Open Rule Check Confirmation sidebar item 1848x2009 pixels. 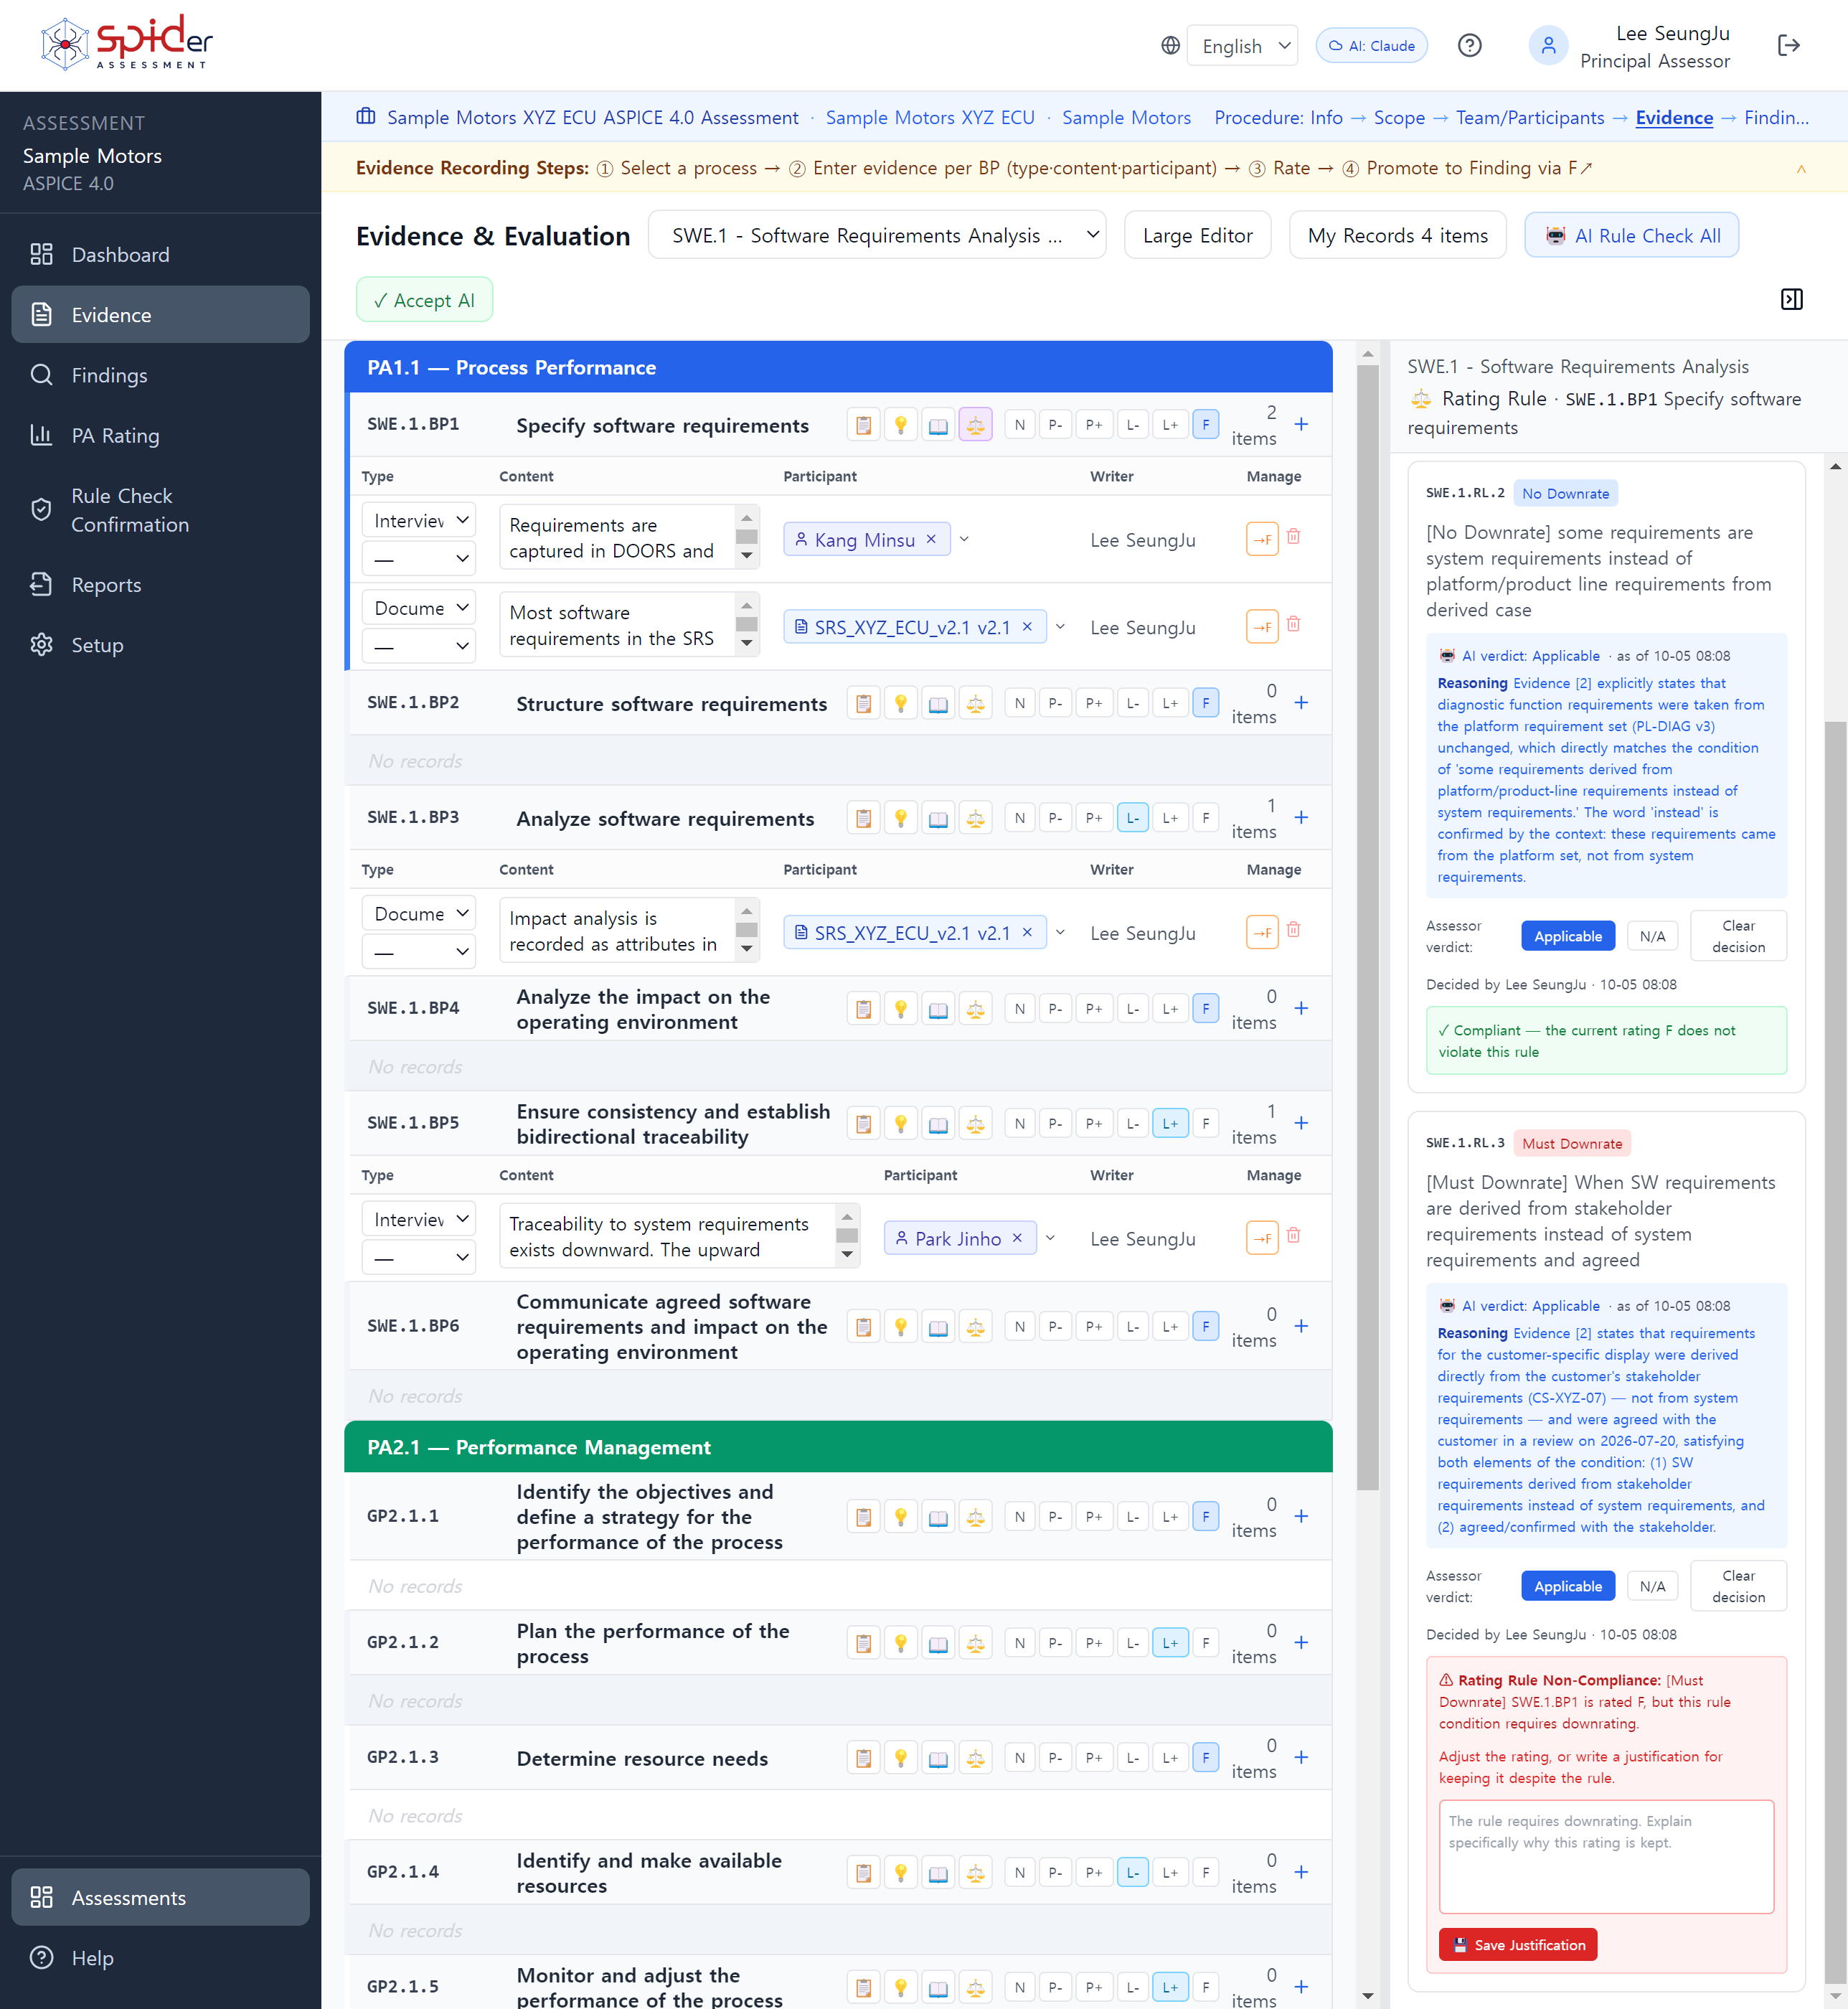pyautogui.click(x=160, y=510)
